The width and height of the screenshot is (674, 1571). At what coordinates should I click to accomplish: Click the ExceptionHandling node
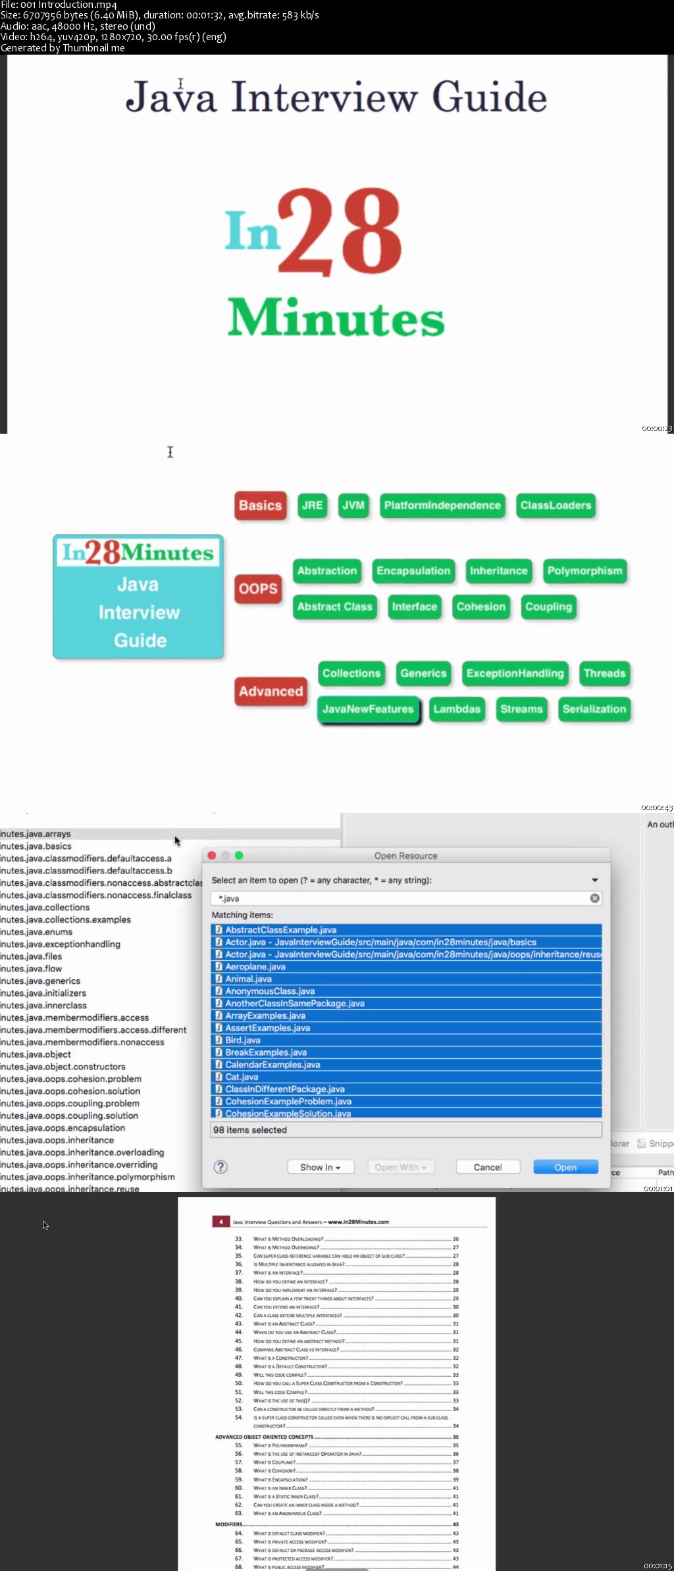(515, 673)
